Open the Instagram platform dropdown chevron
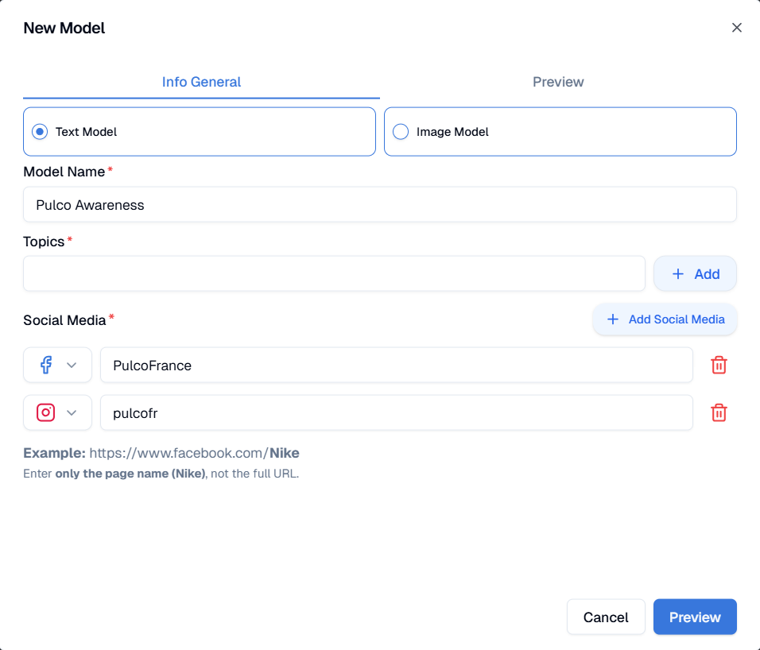The height and width of the screenshot is (650, 760). pyautogui.click(x=72, y=412)
